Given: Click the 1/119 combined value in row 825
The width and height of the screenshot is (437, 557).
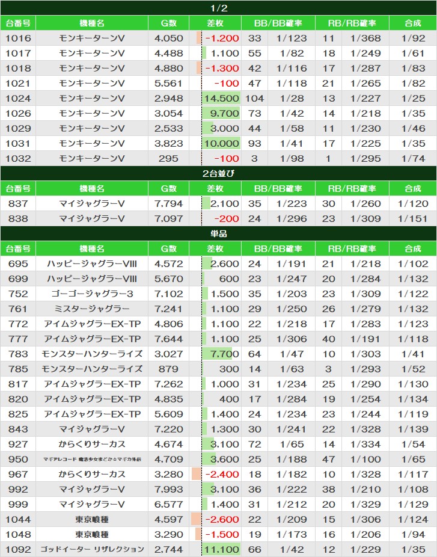Looking at the screenshot, I should point(413,414).
